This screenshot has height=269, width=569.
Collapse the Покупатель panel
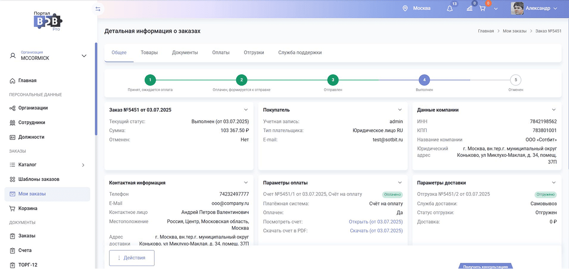tap(400, 110)
